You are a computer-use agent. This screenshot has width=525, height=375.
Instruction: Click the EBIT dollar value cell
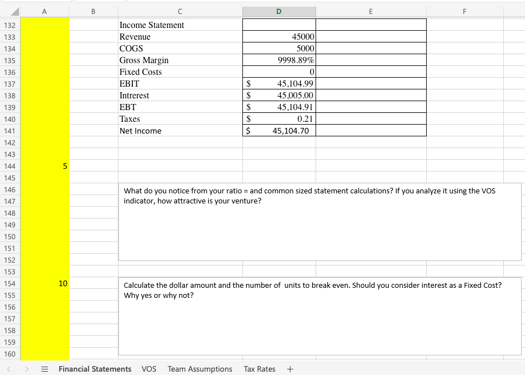click(279, 83)
